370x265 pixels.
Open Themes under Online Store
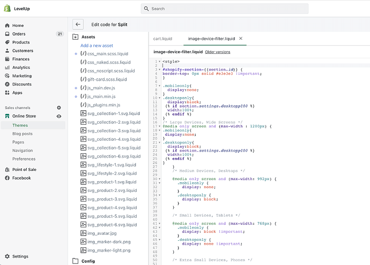coord(20,125)
